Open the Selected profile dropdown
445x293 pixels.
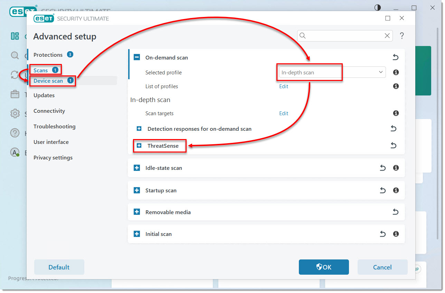(332, 72)
